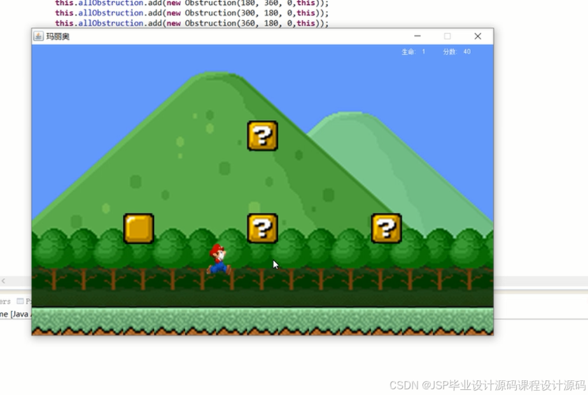Viewport: 588px width, 395px height.
Task: Click the 分数 score label
Action: [x=450, y=51]
